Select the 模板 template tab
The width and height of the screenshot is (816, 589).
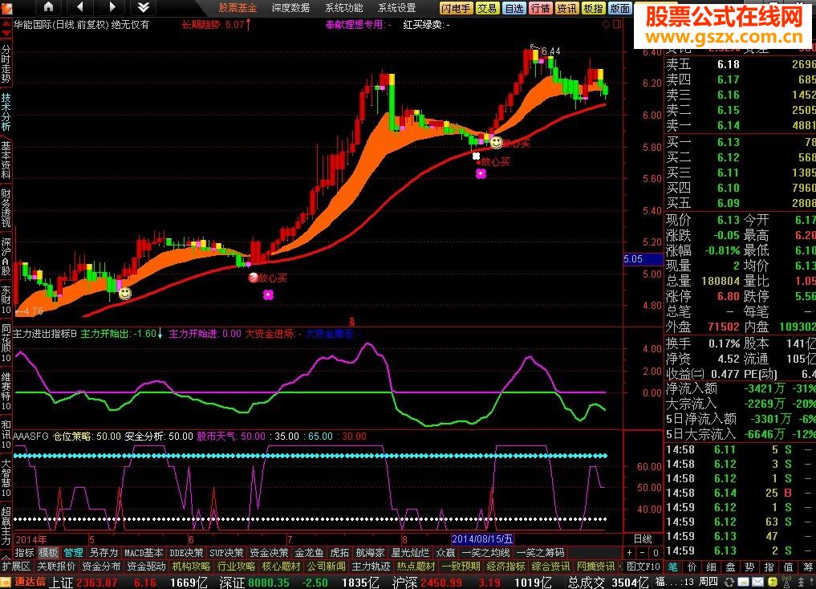48,553
